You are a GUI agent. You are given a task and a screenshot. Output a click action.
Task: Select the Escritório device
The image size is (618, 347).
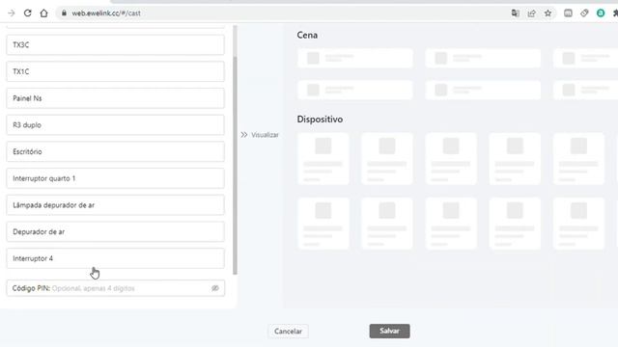click(116, 151)
